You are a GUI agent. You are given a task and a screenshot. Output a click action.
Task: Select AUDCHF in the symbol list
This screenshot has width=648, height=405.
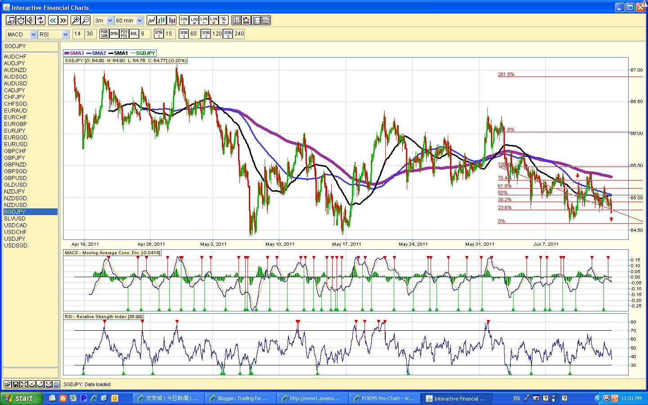point(30,56)
